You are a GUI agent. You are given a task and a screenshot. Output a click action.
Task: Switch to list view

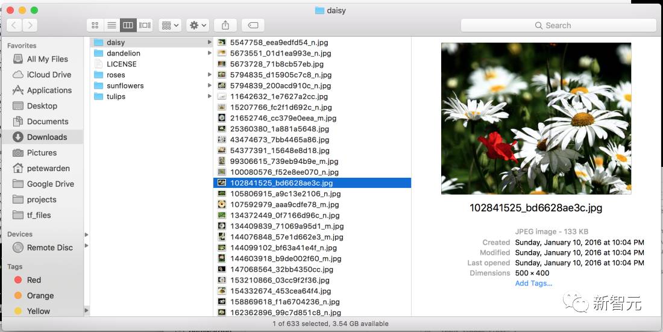click(x=112, y=25)
